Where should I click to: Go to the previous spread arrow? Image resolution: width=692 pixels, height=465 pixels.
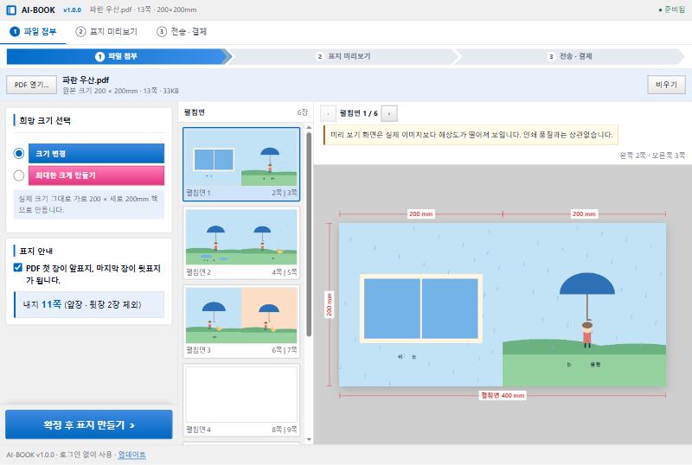(x=328, y=114)
